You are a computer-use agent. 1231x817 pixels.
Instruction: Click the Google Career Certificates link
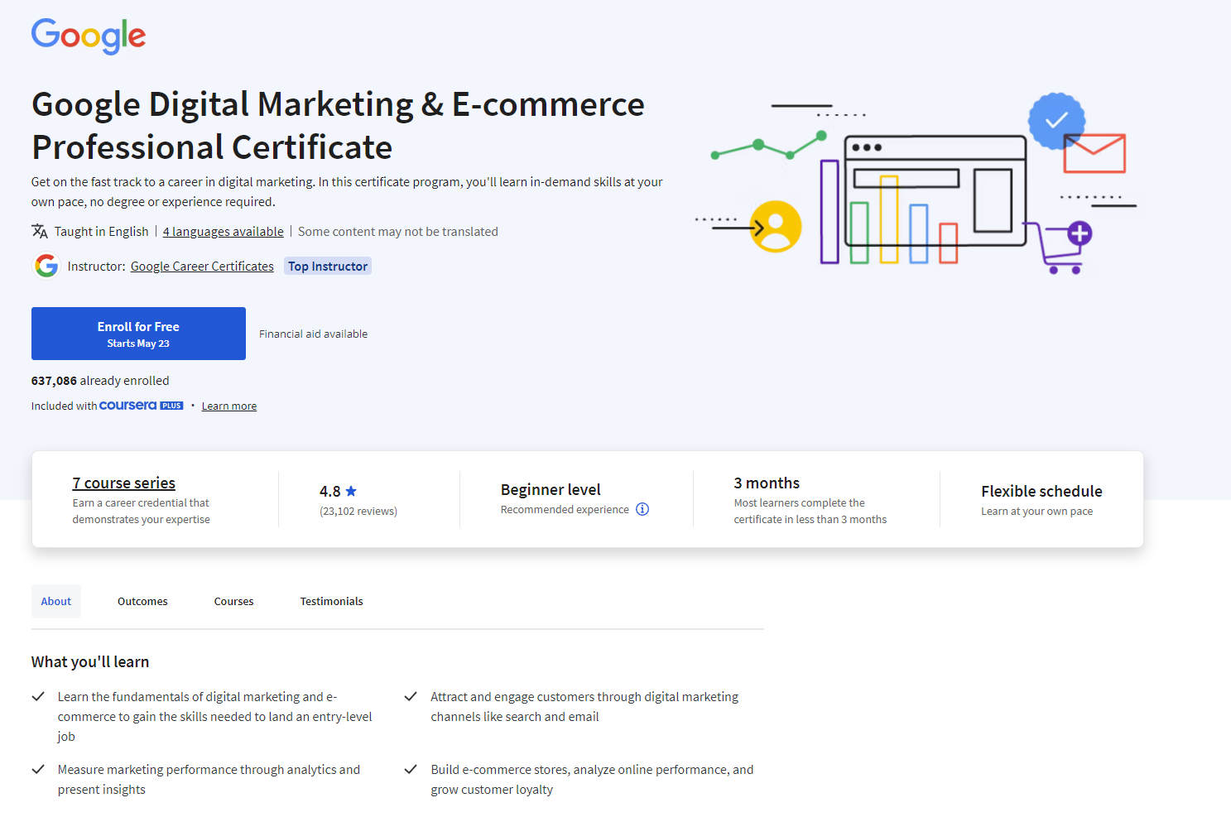click(x=201, y=266)
